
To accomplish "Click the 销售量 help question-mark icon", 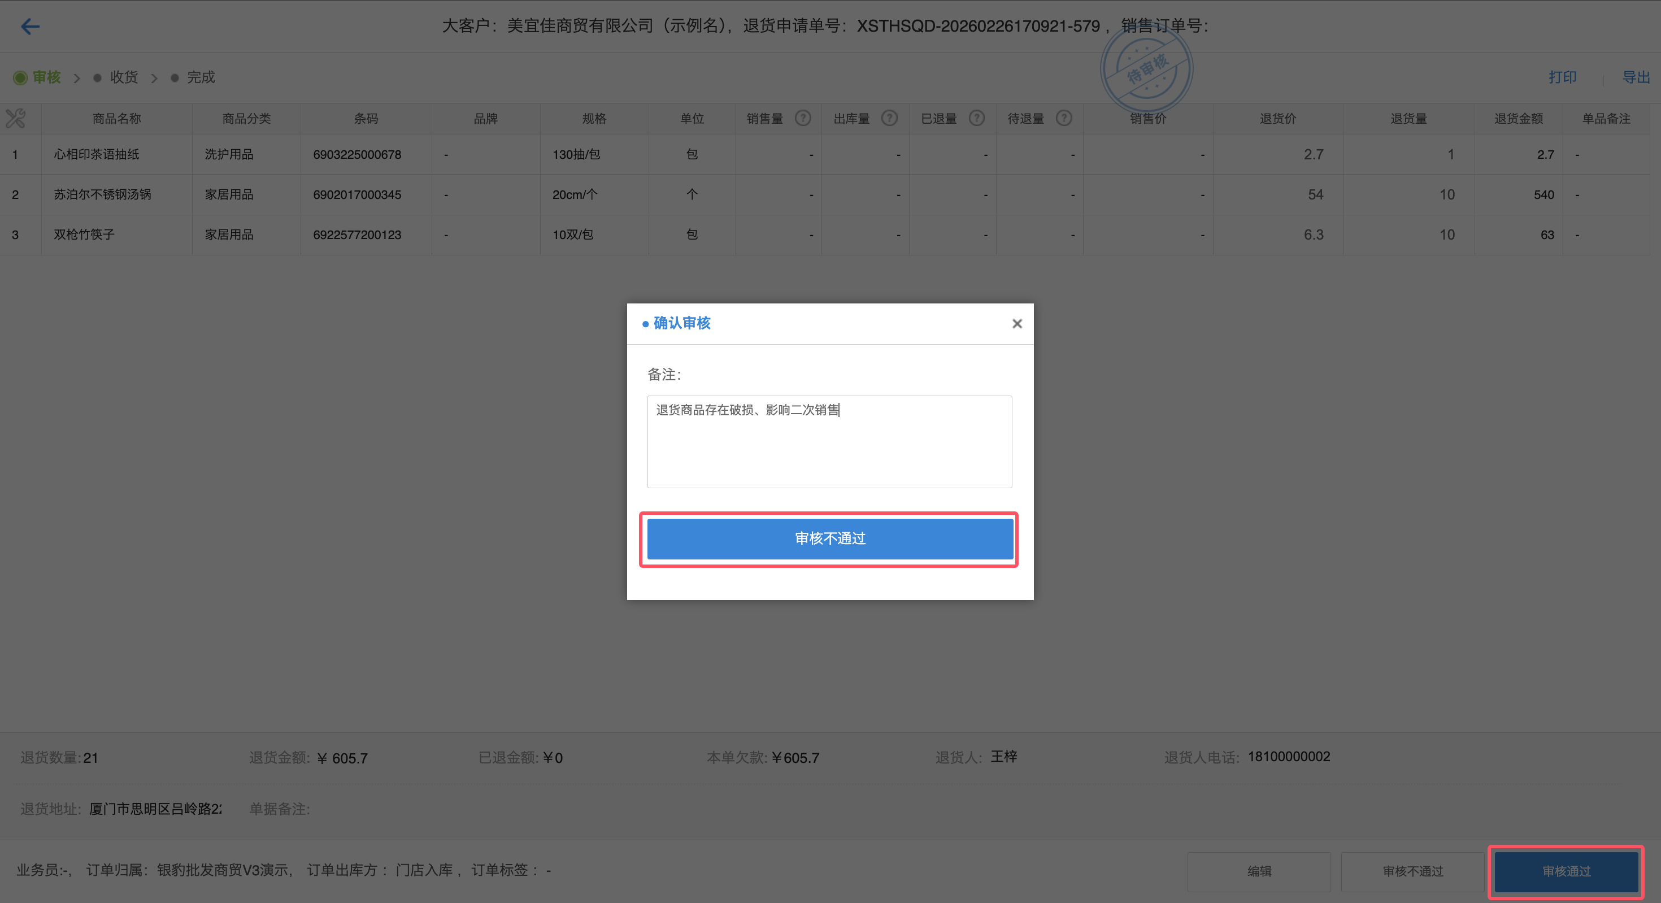I will pyautogui.click(x=803, y=118).
